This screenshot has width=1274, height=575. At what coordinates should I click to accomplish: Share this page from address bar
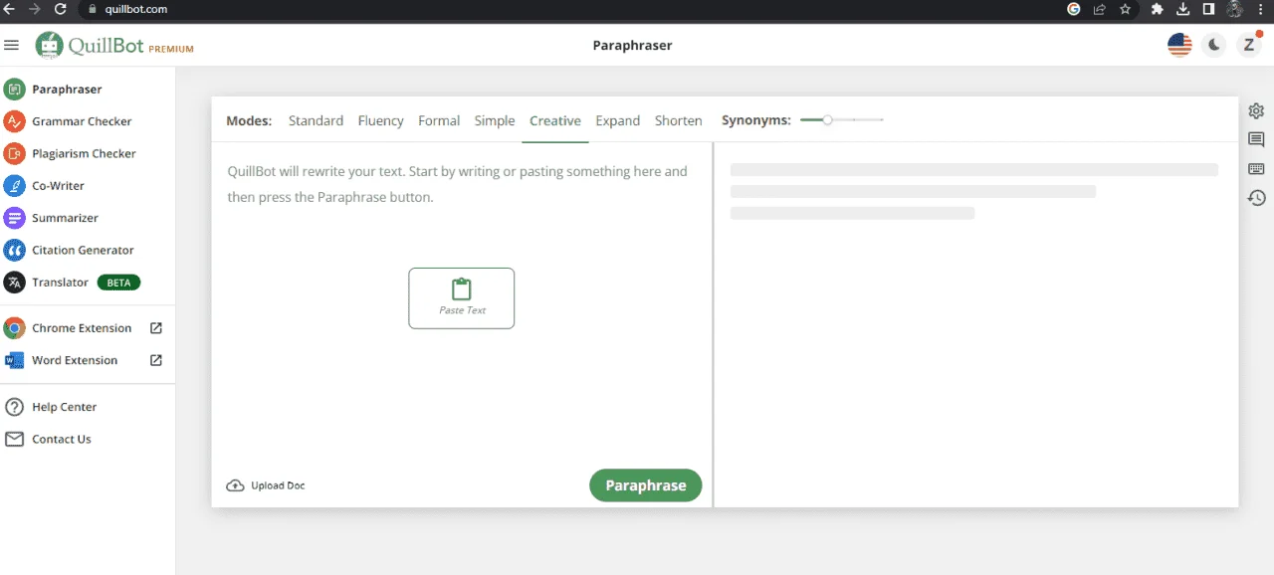[x=1100, y=9]
